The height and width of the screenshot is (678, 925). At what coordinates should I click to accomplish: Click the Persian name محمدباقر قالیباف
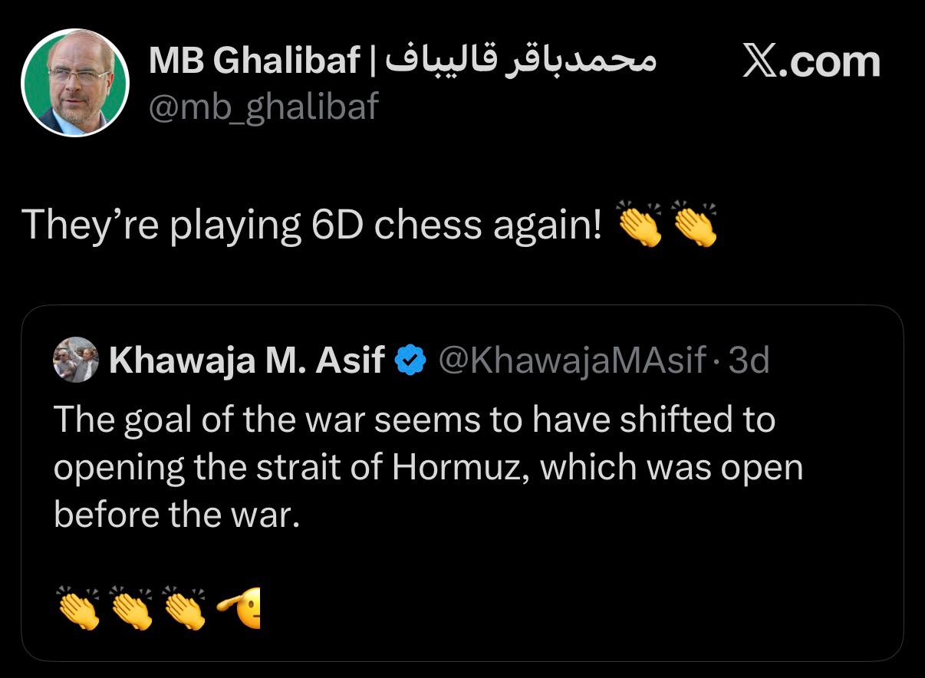(x=521, y=61)
